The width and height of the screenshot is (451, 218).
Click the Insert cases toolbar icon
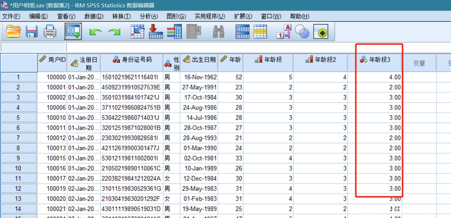coord(242,32)
